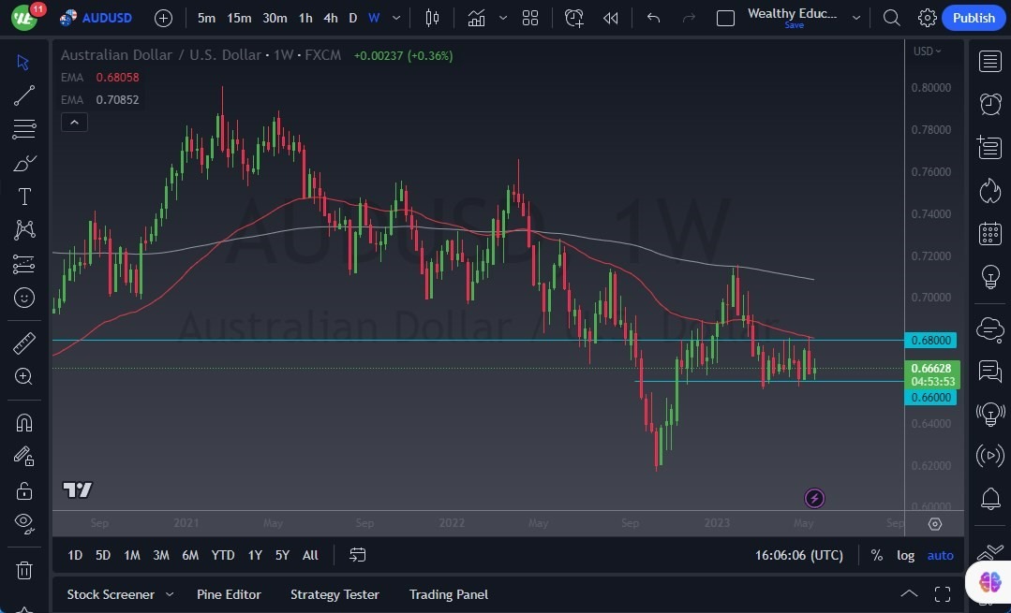Enable logarithmic price scale
This screenshot has width=1011, height=613.
(x=905, y=555)
